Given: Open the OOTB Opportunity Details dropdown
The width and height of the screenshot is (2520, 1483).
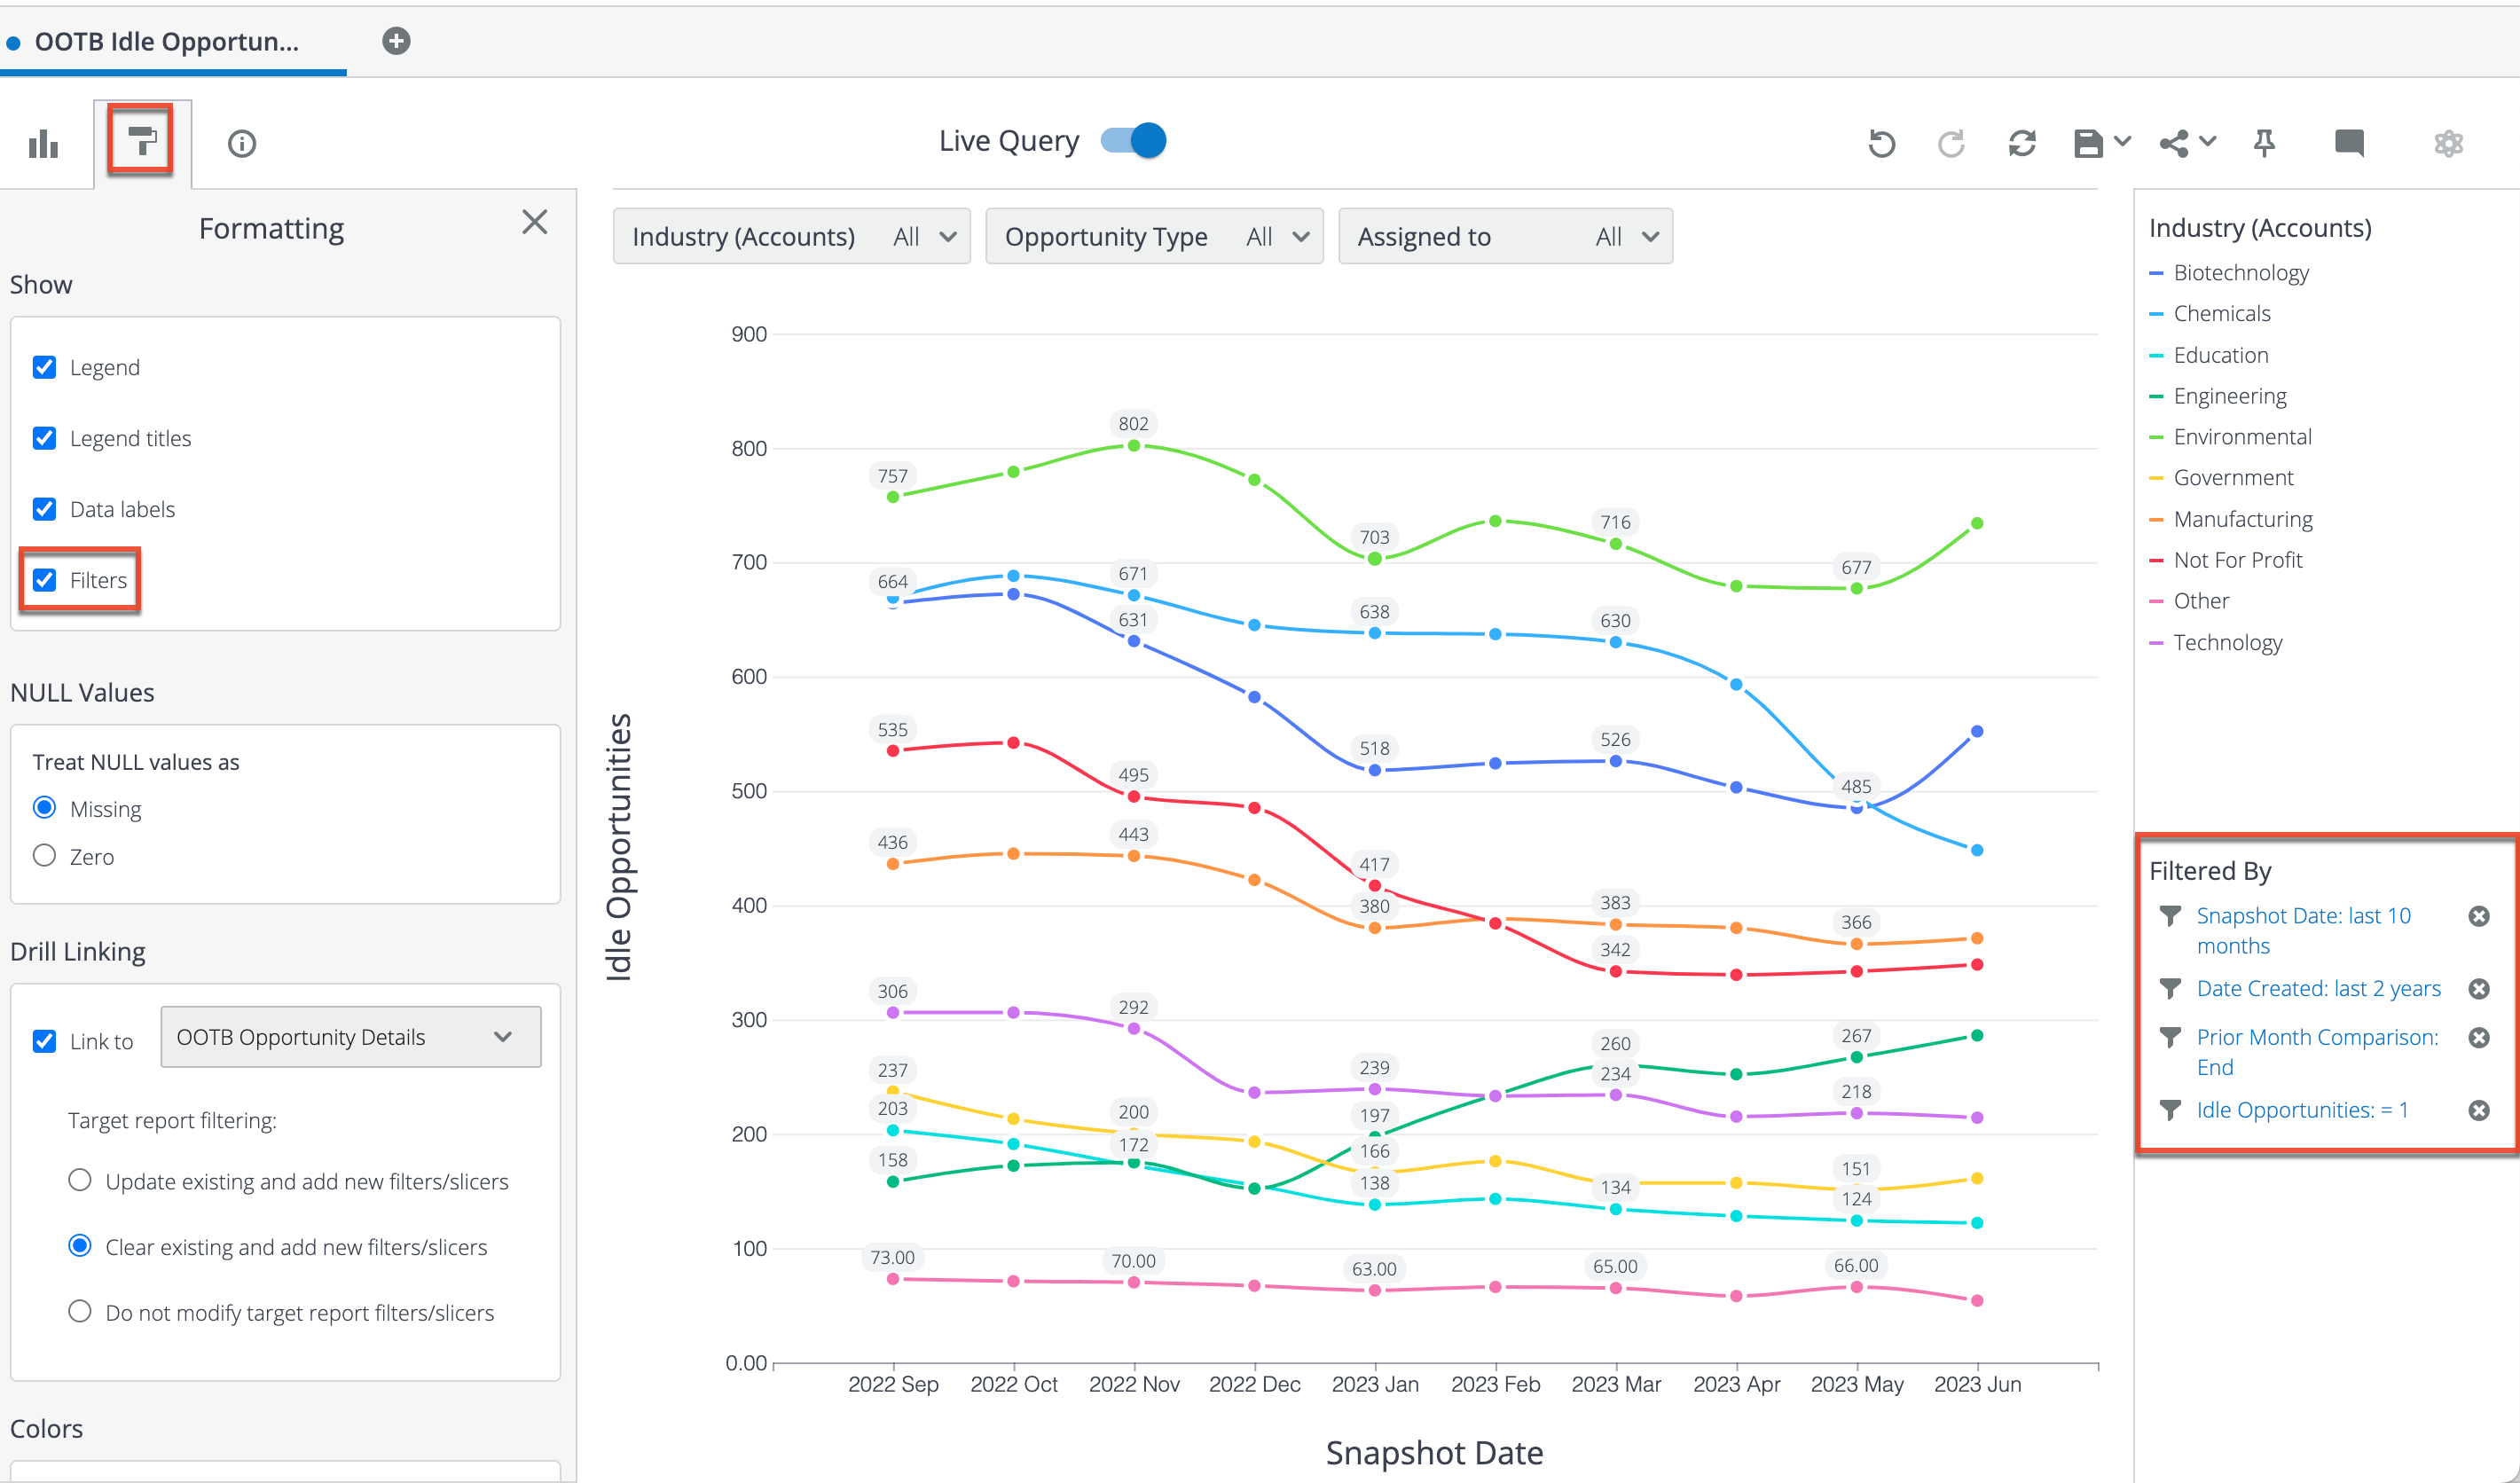Looking at the screenshot, I should pyautogui.click(x=351, y=1037).
